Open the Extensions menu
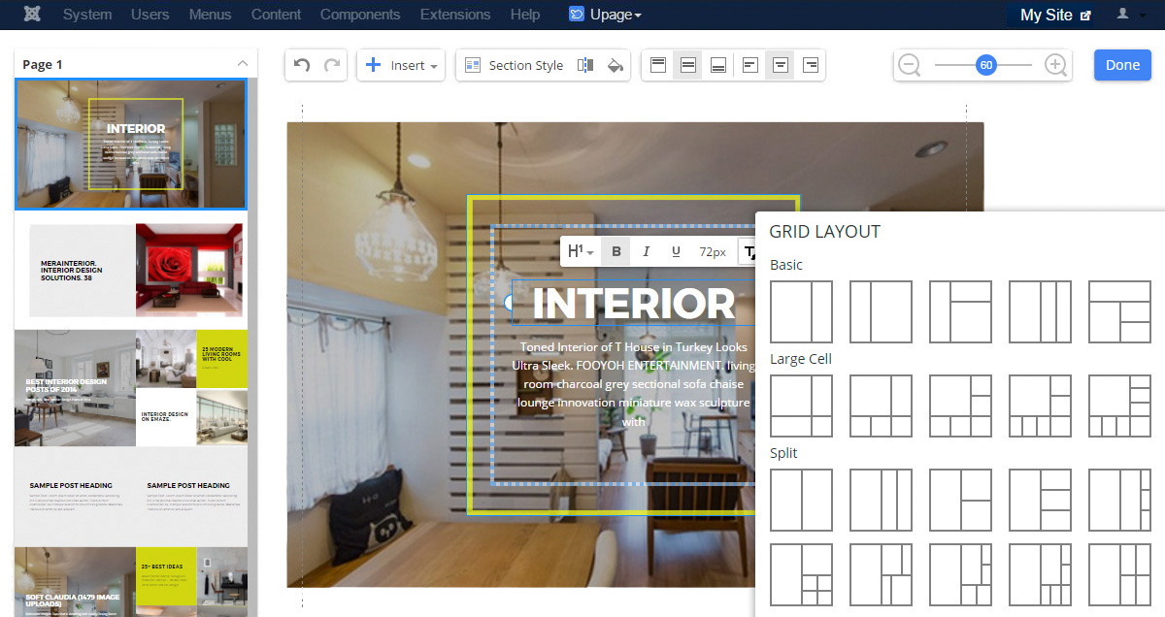This screenshot has width=1165, height=617. click(455, 15)
